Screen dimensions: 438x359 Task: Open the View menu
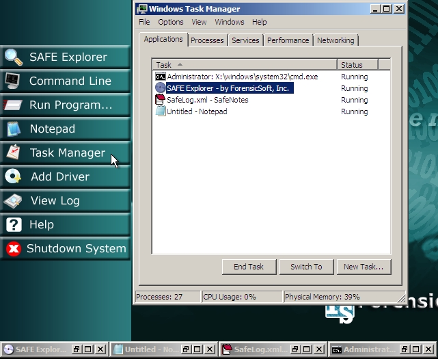tap(199, 22)
